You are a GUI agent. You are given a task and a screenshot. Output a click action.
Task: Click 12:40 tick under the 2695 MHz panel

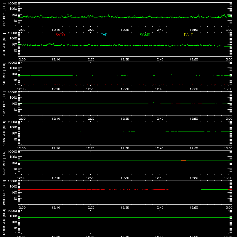[x=159, y=148]
